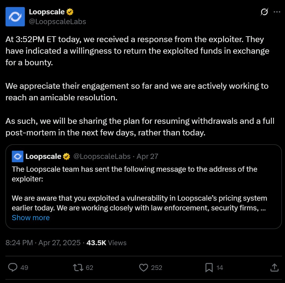Viewport: 285px width, 283px height.
Task: Open the @LoopscaleLabs handle link
Action: pyautogui.click(x=57, y=22)
